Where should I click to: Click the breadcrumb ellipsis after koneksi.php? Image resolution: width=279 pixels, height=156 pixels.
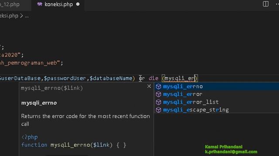27,16
